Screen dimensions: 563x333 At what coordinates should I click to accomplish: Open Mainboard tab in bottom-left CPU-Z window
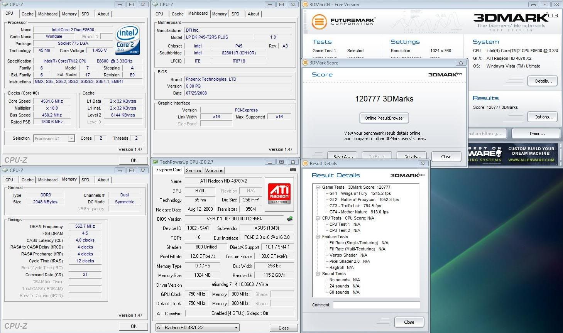48,180
